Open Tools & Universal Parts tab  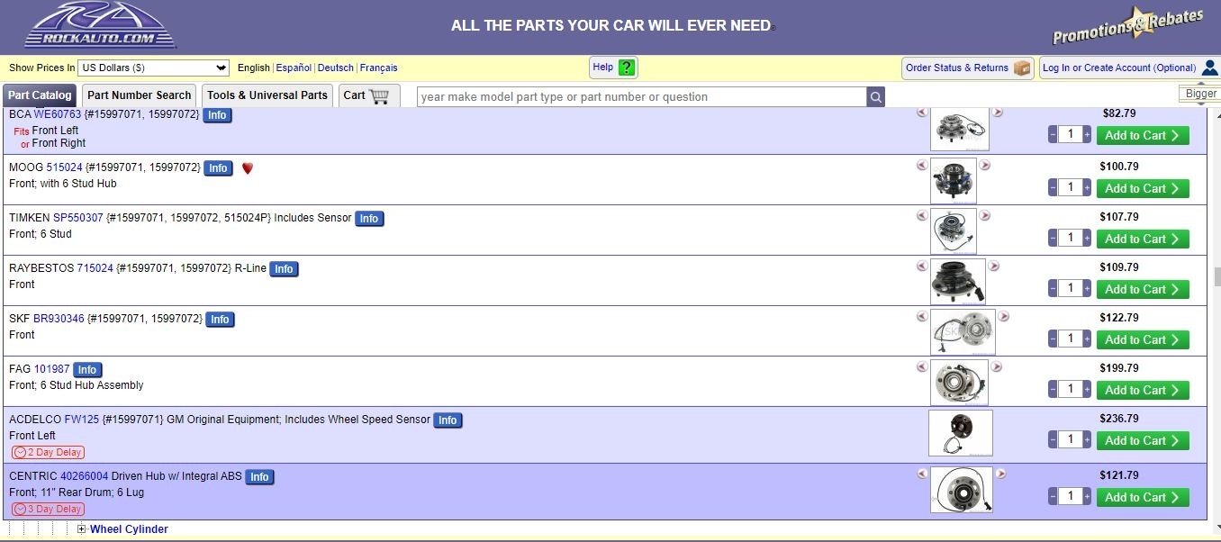pyautogui.click(x=267, y=95)
